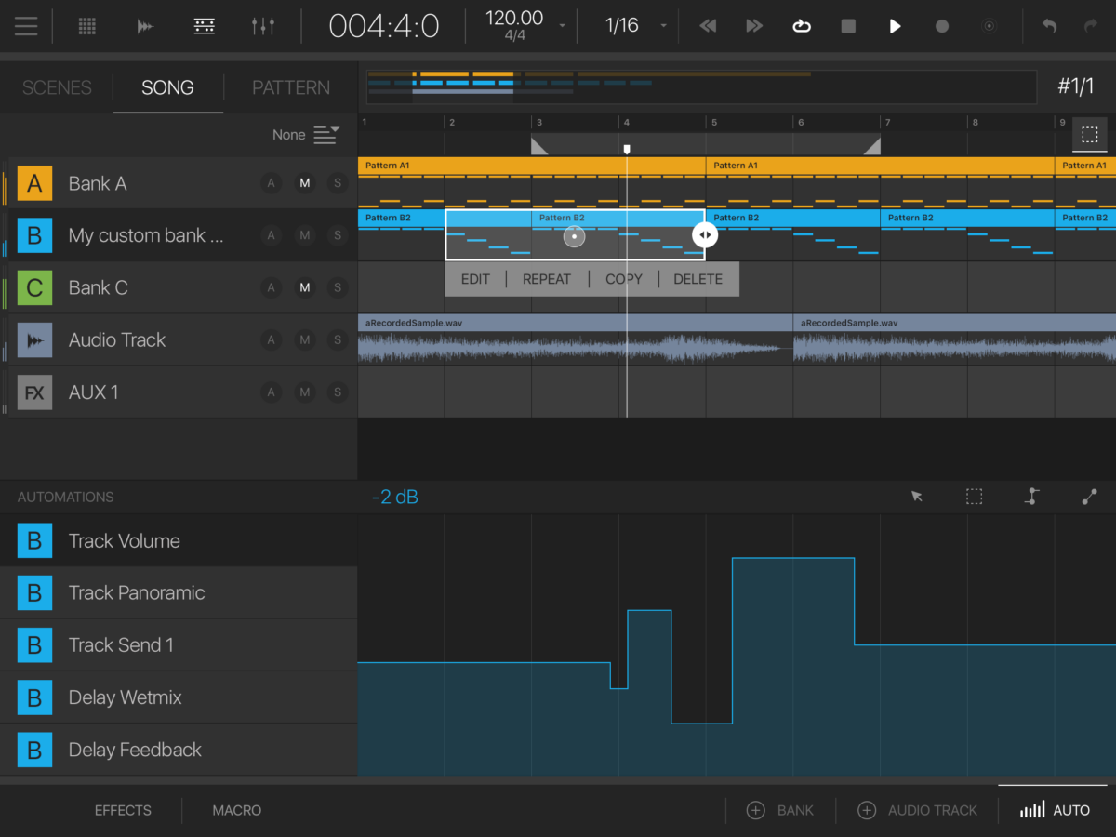Click the add BANK button
The width and height of the screenshot is (1116, 837).
pos(780,810)
